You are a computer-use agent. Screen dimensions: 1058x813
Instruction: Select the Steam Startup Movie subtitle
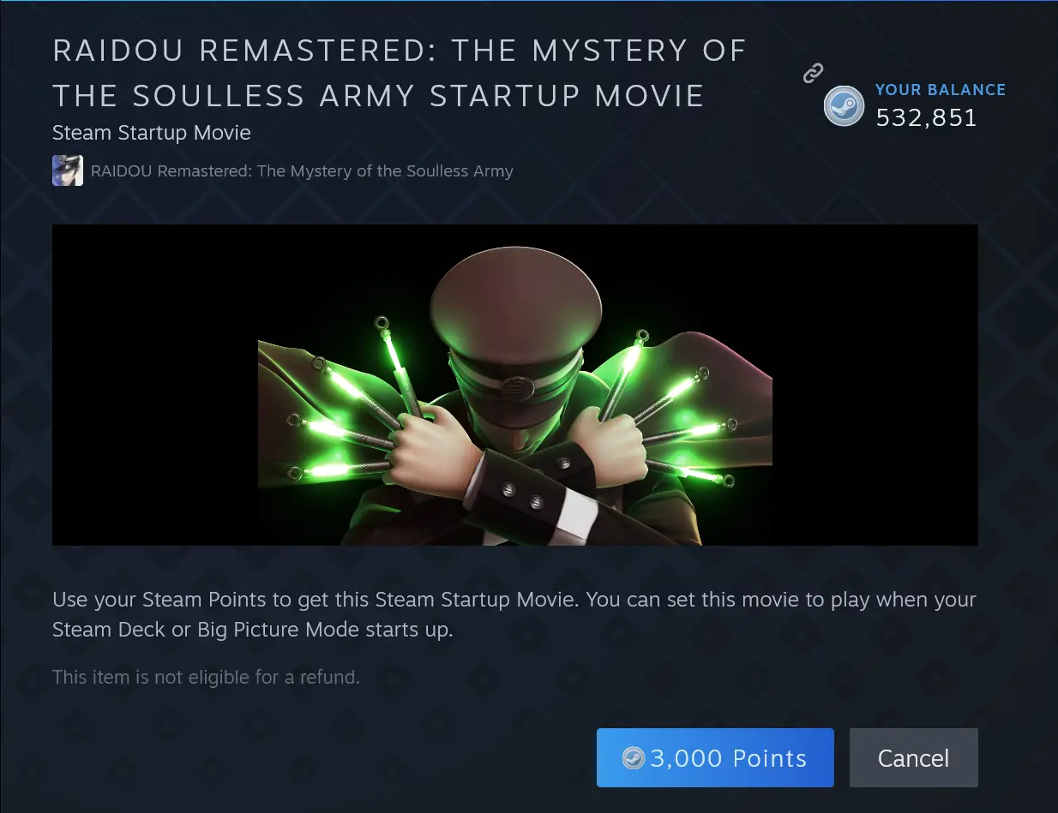151,133
